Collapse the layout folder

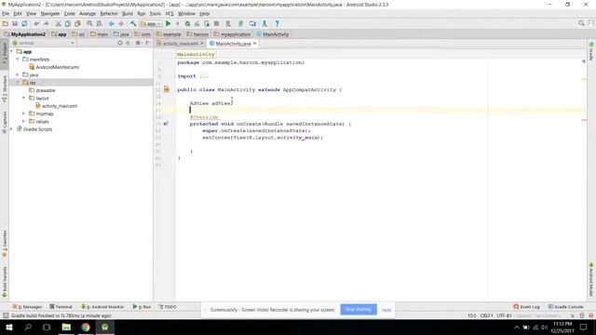(x=23, y=98)
